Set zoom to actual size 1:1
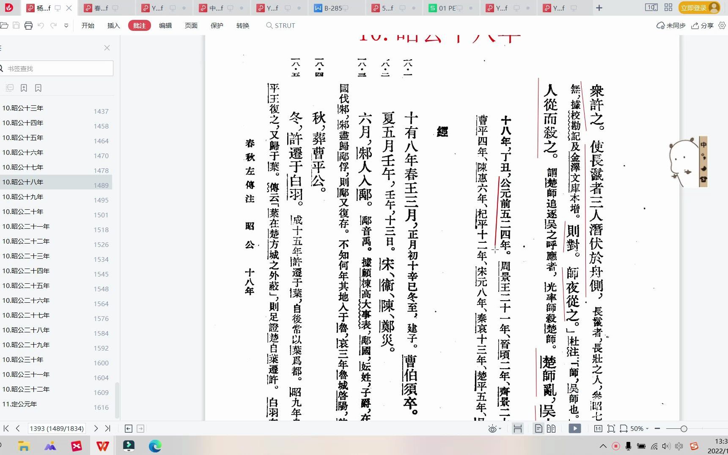Image resolution: width=728 pixels, height=455 pixels. pos(598,429)
